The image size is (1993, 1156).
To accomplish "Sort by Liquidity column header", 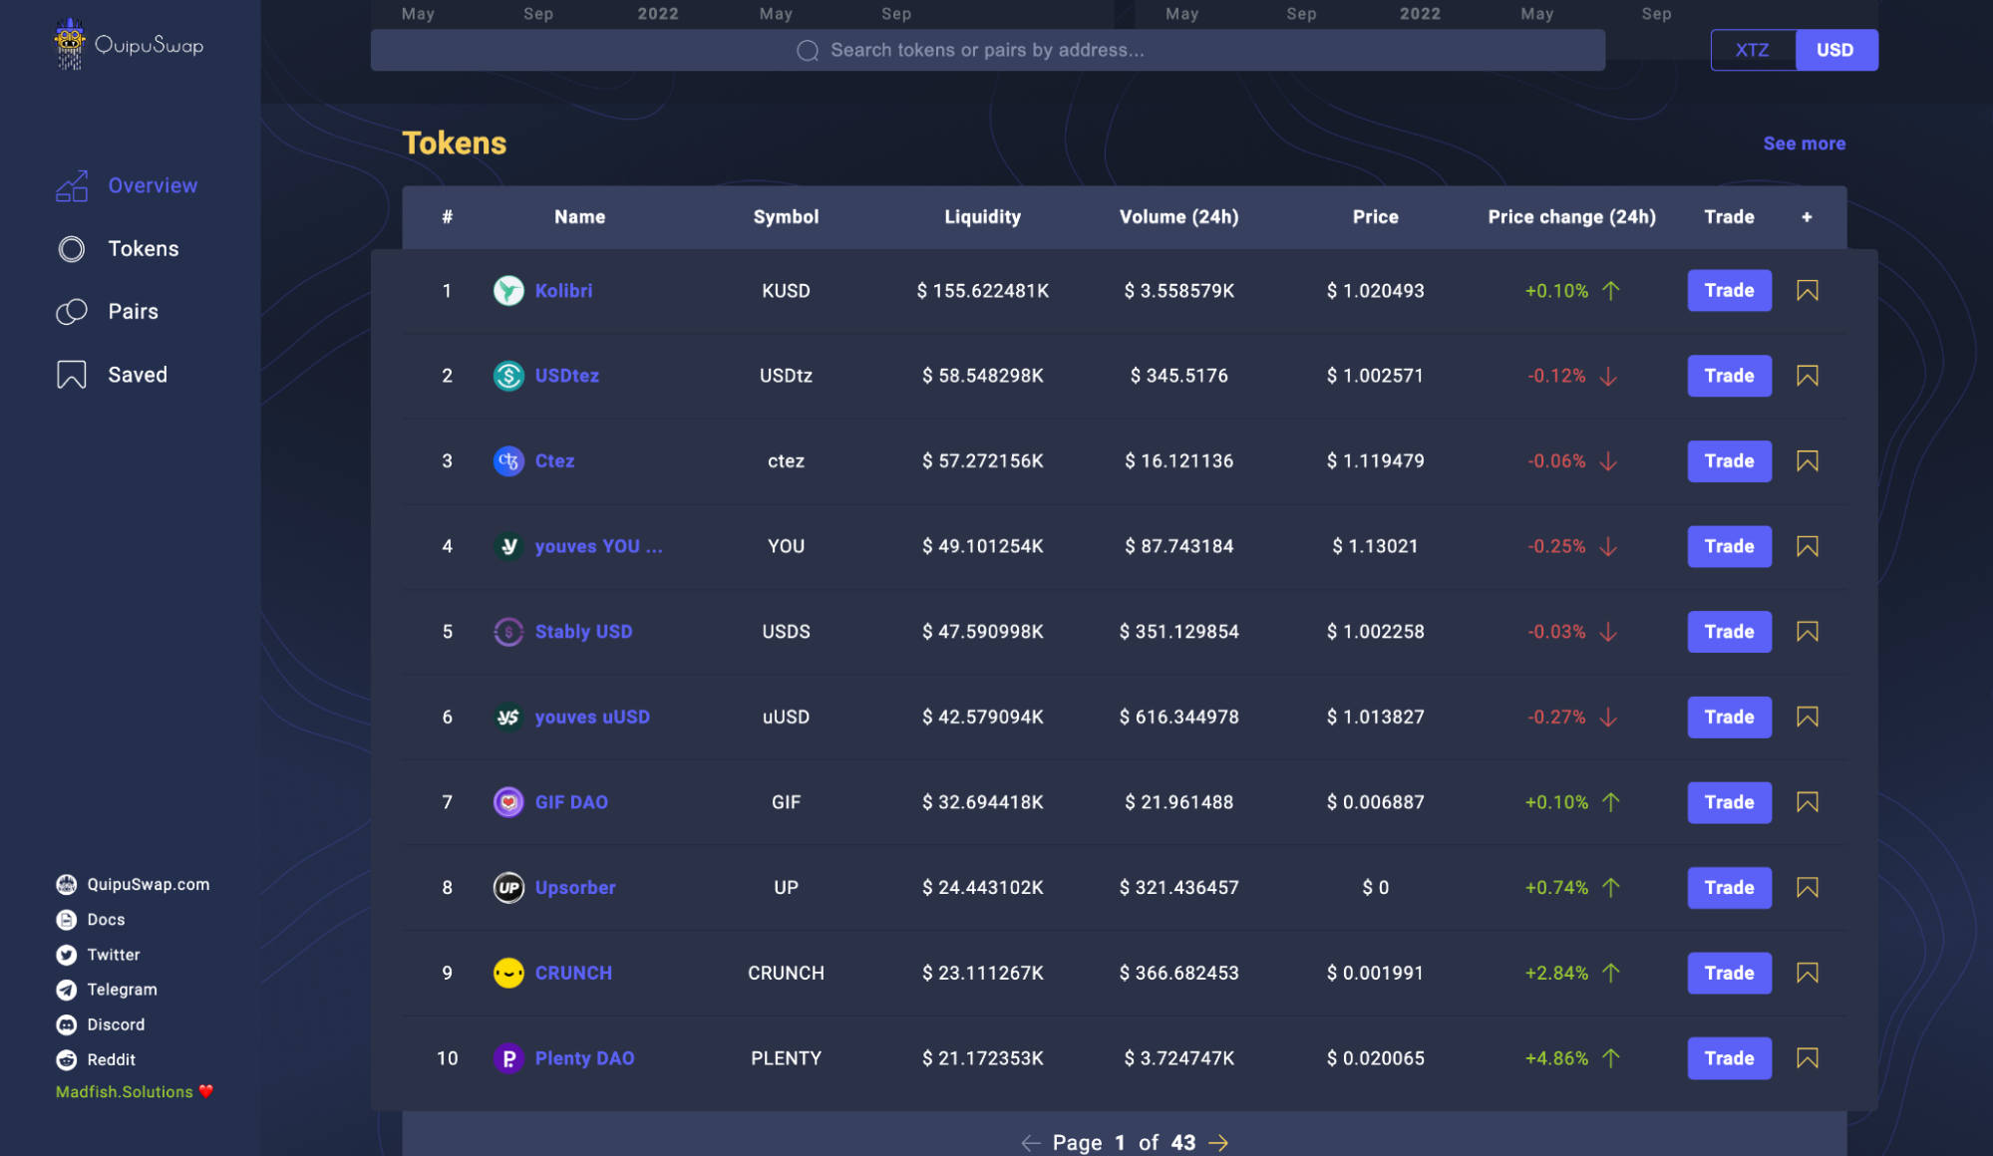I will pyautogui.click(x=982, y=217).
